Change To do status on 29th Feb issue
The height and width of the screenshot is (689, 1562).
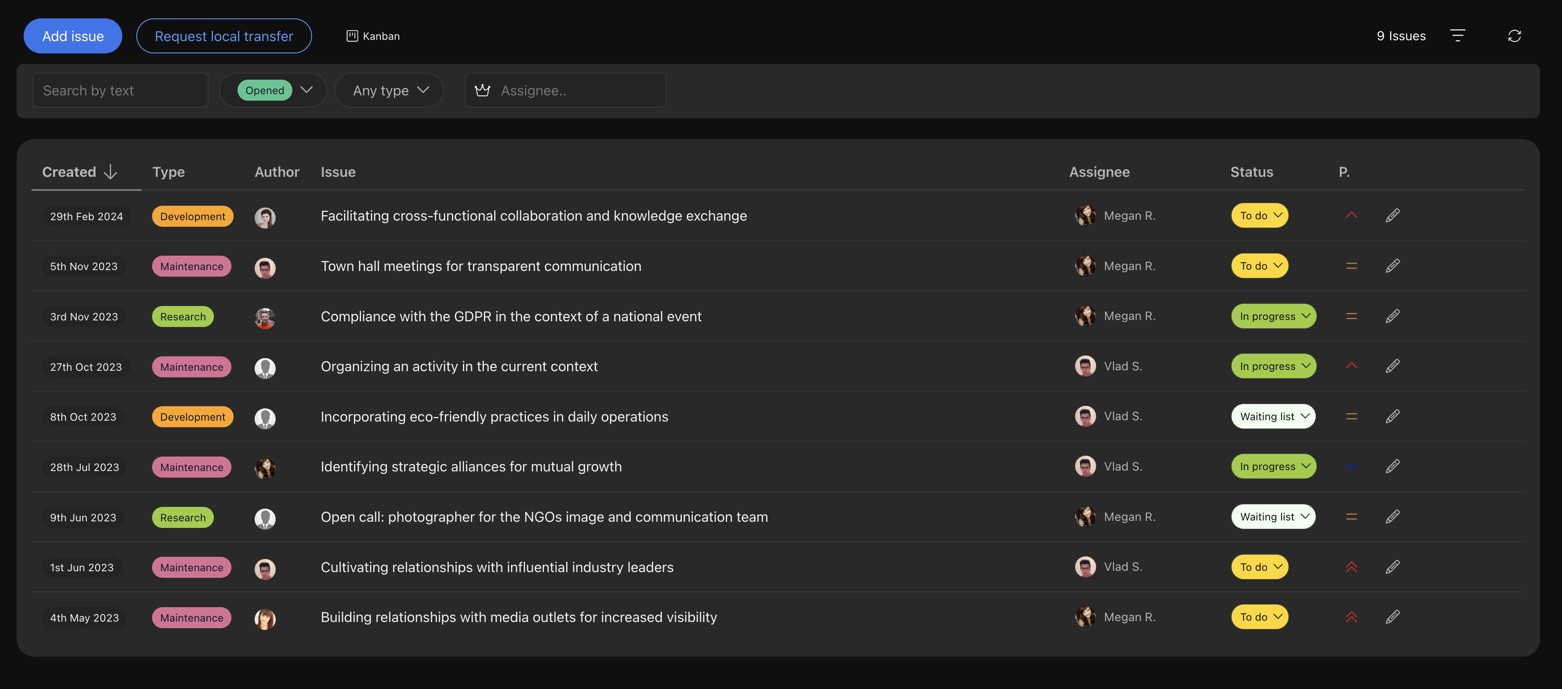[1260, 215]
